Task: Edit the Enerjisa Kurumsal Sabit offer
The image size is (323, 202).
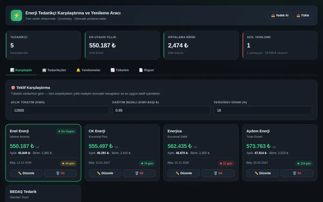Action: [x=184, y=173]
